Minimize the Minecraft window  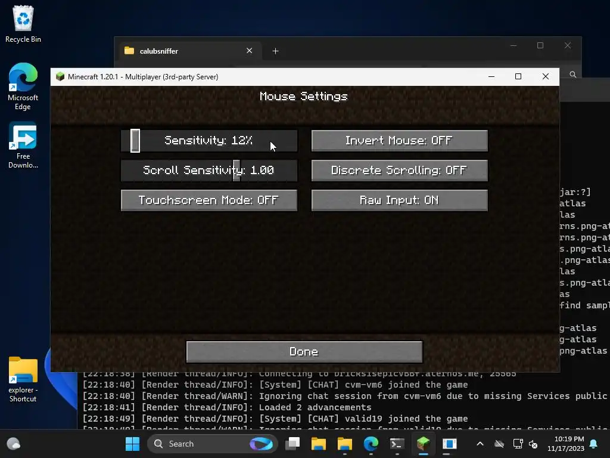click(491, 77)
